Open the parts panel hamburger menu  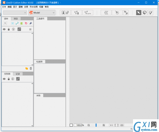click(x=30, y=29)
